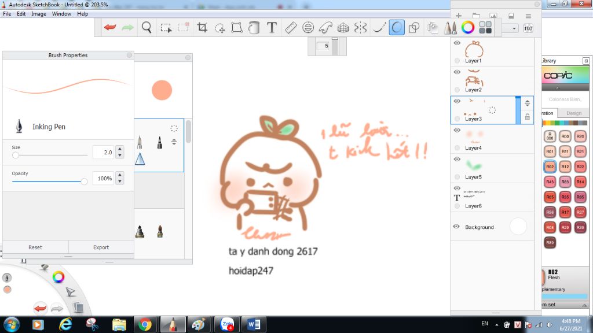
Task: Select the Layer2 thumbnail
Action: [x=474, y=78]
